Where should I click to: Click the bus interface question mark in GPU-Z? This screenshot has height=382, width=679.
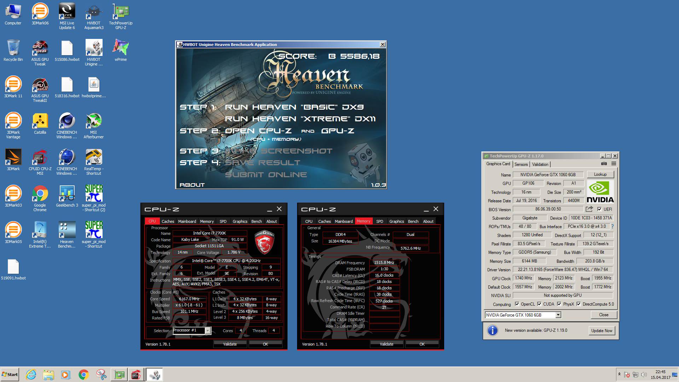point(612,226)
